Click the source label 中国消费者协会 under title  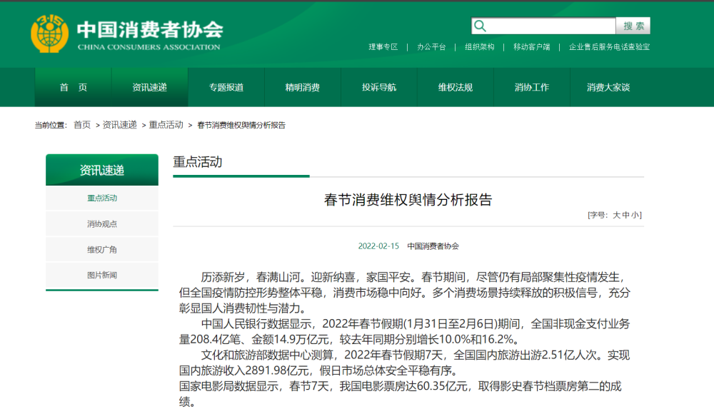(x=433, y=246)
